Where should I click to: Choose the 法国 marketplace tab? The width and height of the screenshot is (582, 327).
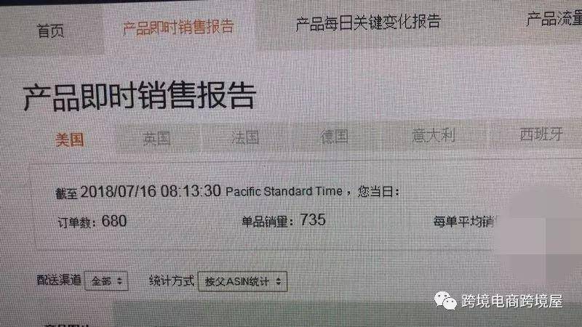pos(245,137)
